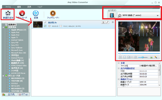
Task: Select 音声形式 (4) in the tree
Action: coord(17,68)
